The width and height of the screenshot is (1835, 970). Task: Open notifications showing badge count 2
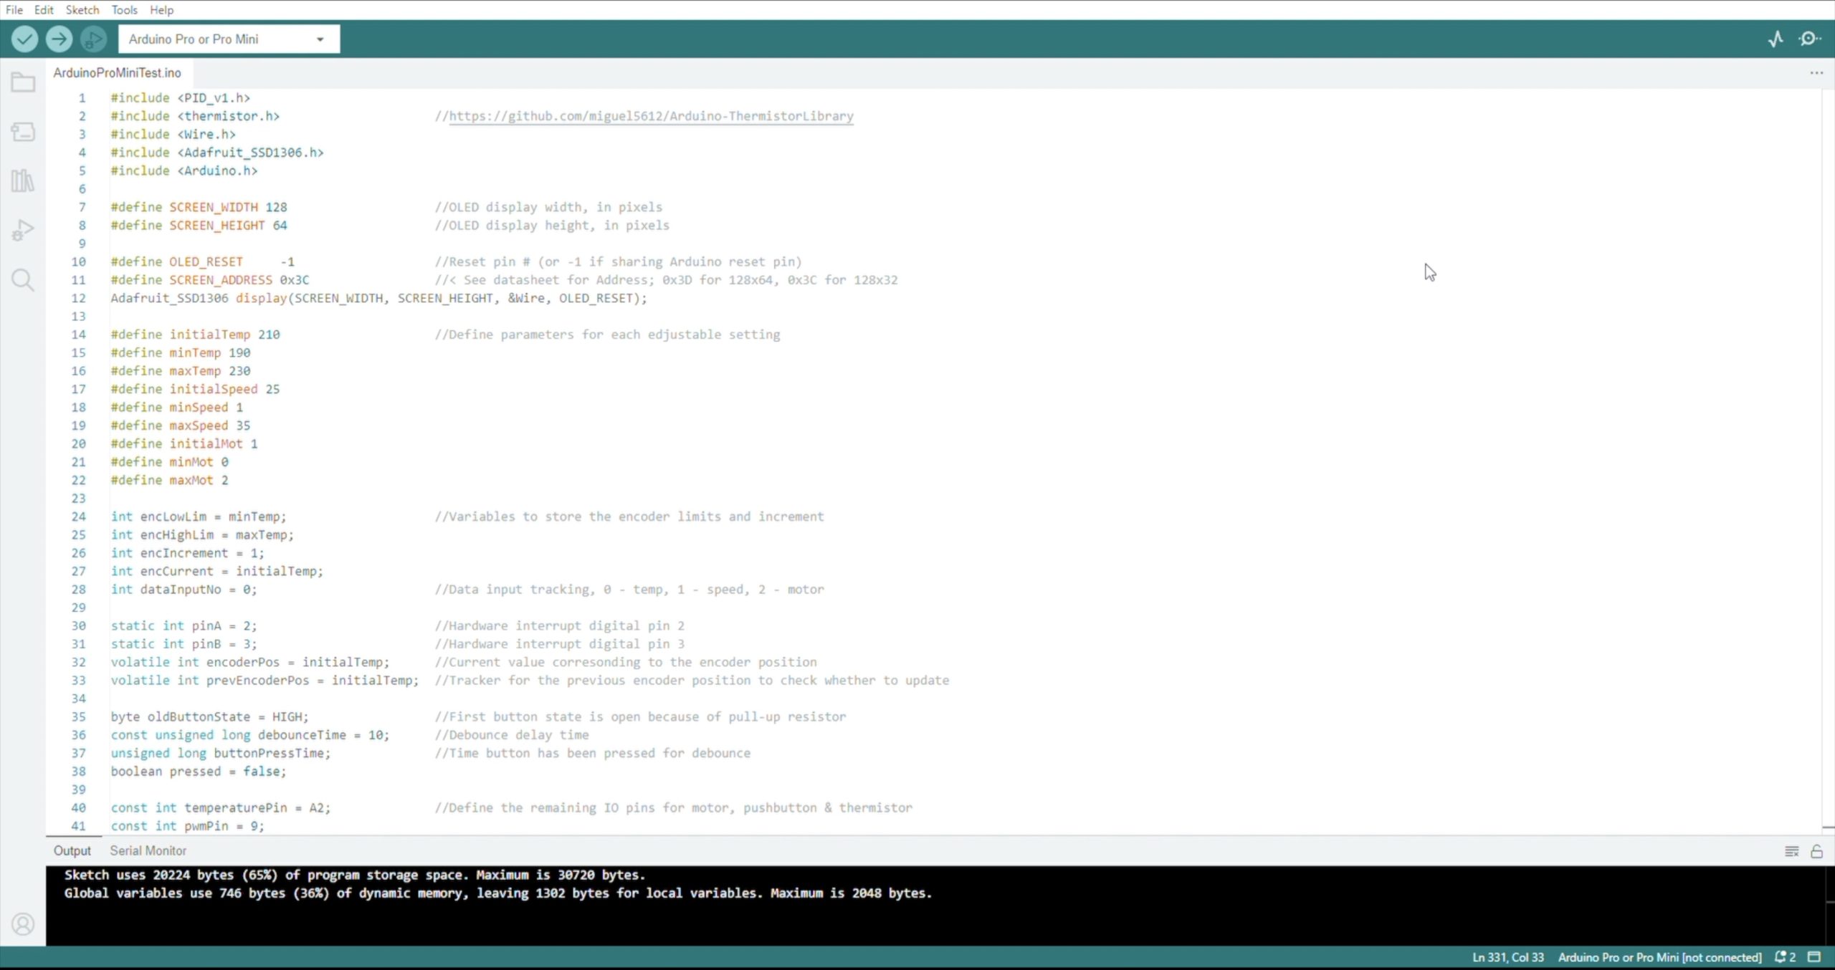(1786, 957)
